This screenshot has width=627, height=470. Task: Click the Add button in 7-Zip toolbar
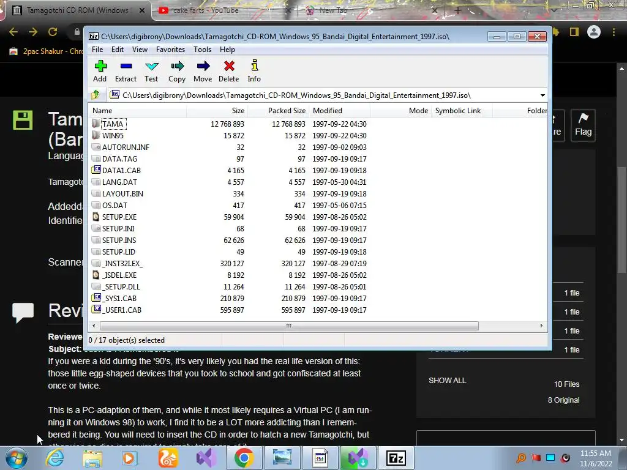(100, 71)
